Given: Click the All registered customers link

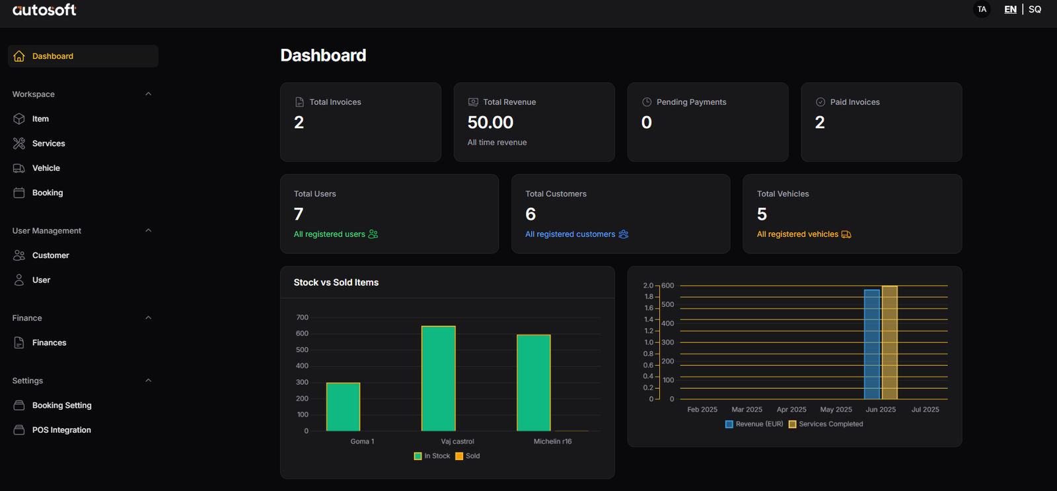Looking at the screenshot, I should coord(570,234).
